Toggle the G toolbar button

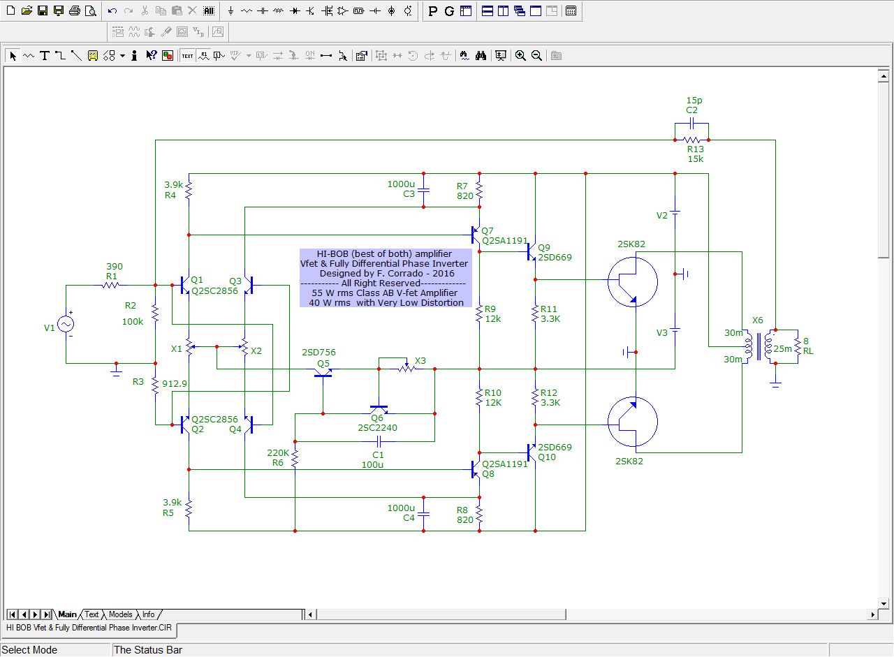(449, 11)
